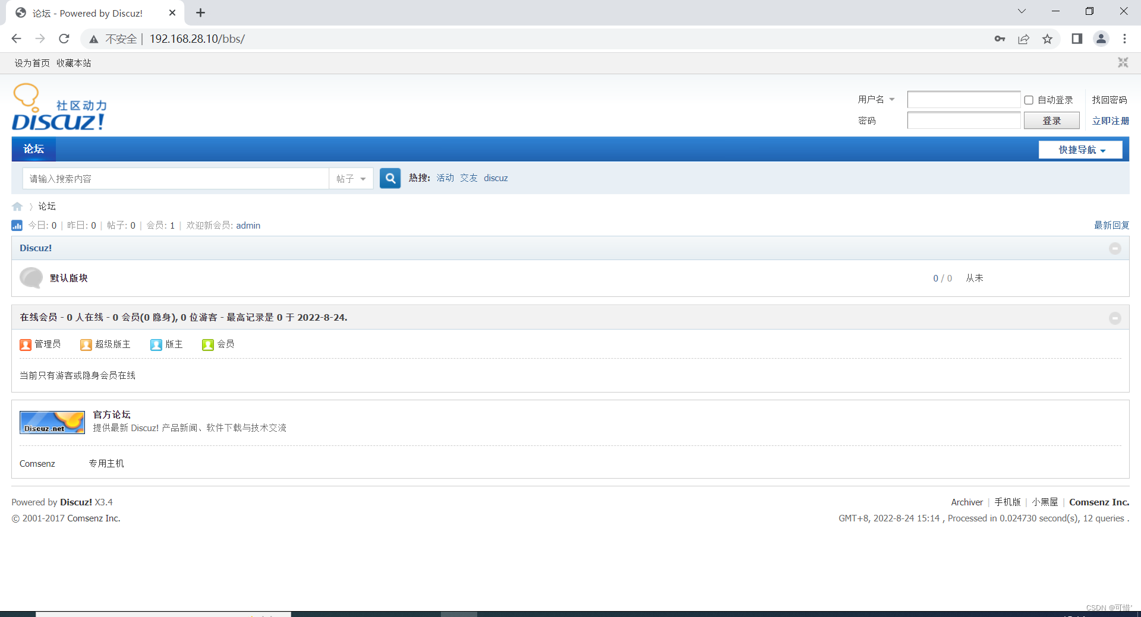Click the Comsenz Inc. footer link
This screenshot has height=617, width=1141.
pos(1099,502)
